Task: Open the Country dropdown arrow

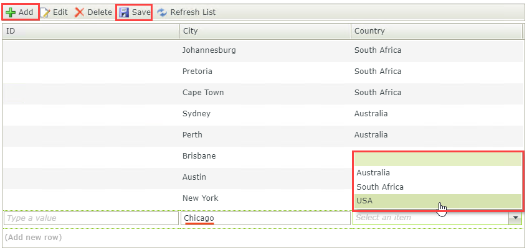Action: (515, 218)
